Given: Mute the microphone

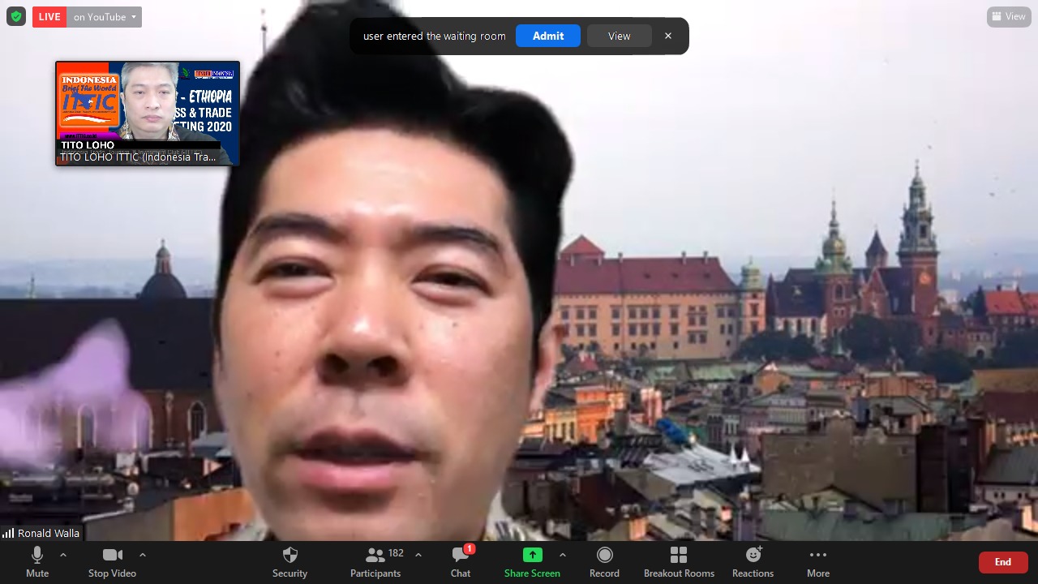Looking at the screenshot, I should [x=36, y=561].
